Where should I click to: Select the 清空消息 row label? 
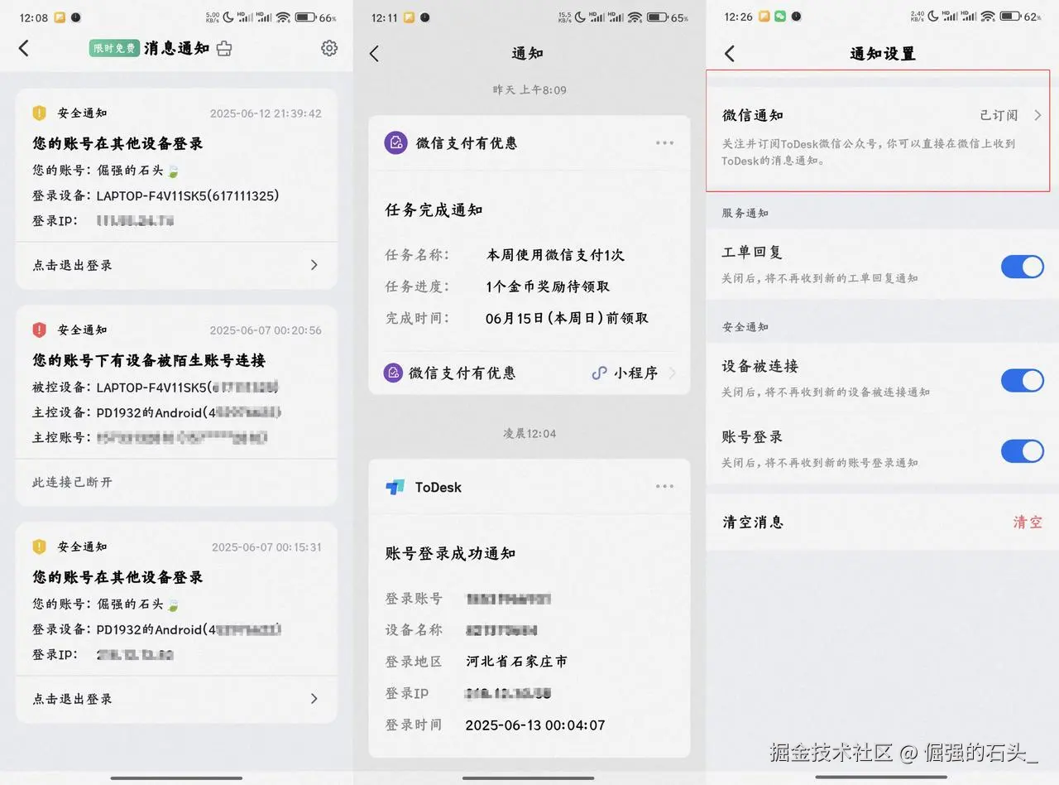[753, 523]
